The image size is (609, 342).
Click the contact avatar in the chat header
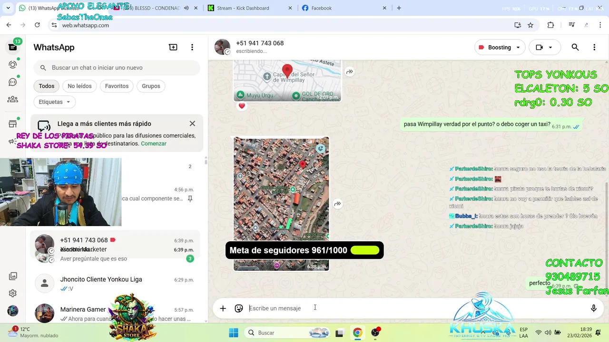point(222,47)
